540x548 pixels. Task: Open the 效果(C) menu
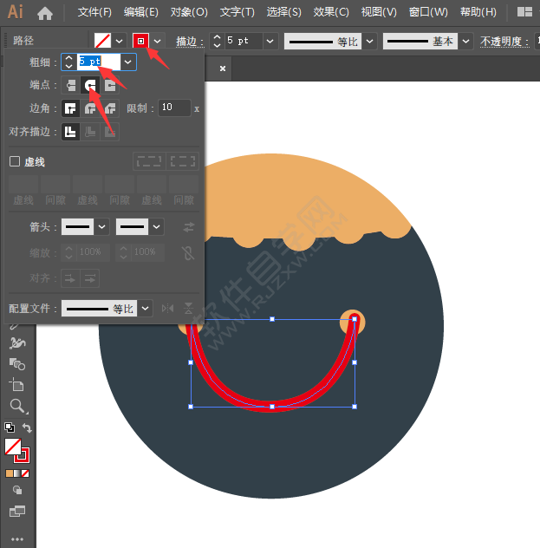coord(330,12)
